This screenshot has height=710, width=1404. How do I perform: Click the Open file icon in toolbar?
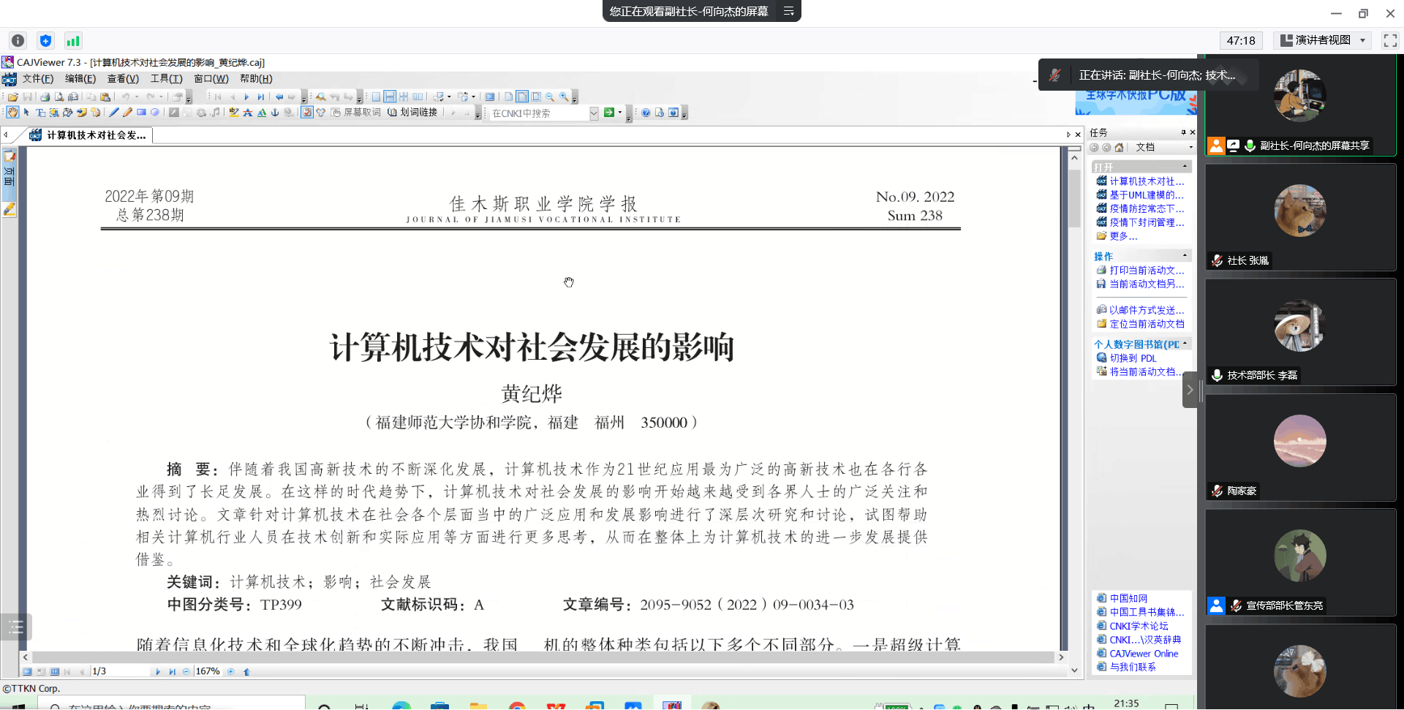coord(13,97)
